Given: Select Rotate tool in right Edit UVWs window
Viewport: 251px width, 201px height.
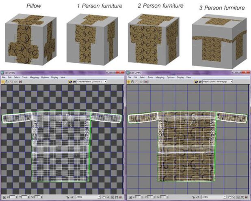Looking at the screenshot, I should click(x=133, y=82).
